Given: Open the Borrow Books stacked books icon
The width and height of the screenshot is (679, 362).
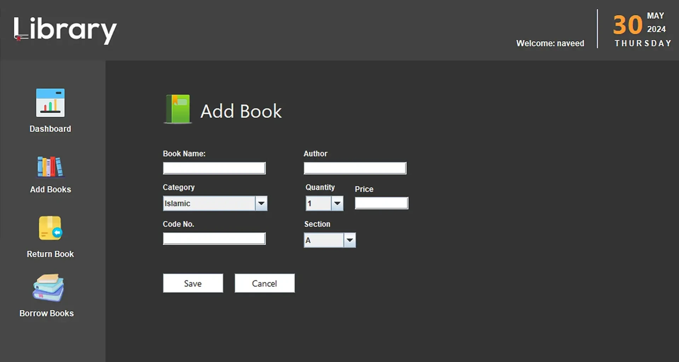Looking at the screenshot, I should click(48, 288).
